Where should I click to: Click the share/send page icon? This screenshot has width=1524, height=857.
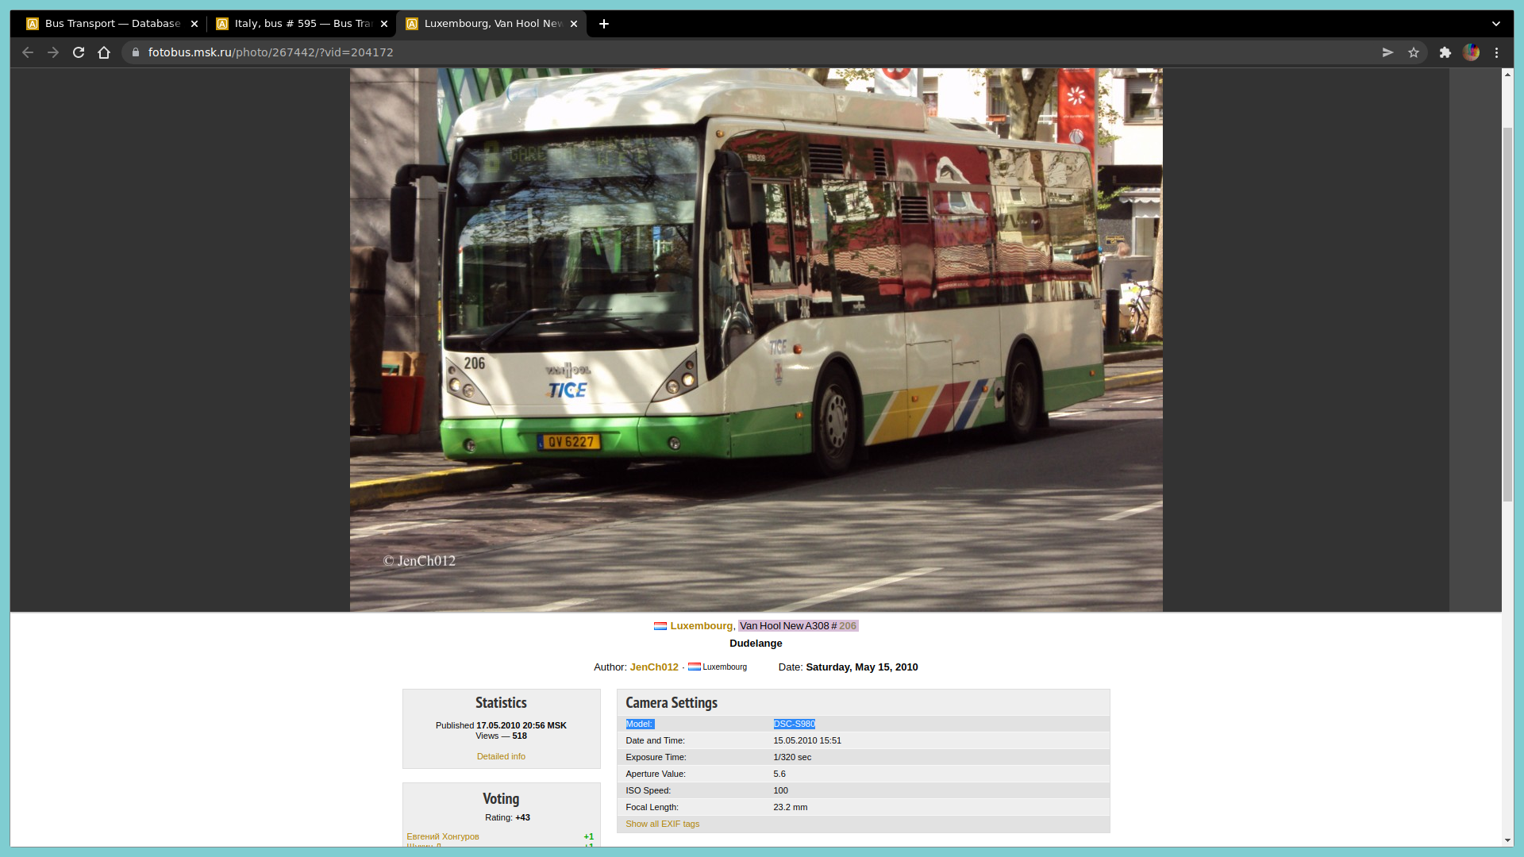tap(1387, 52)
